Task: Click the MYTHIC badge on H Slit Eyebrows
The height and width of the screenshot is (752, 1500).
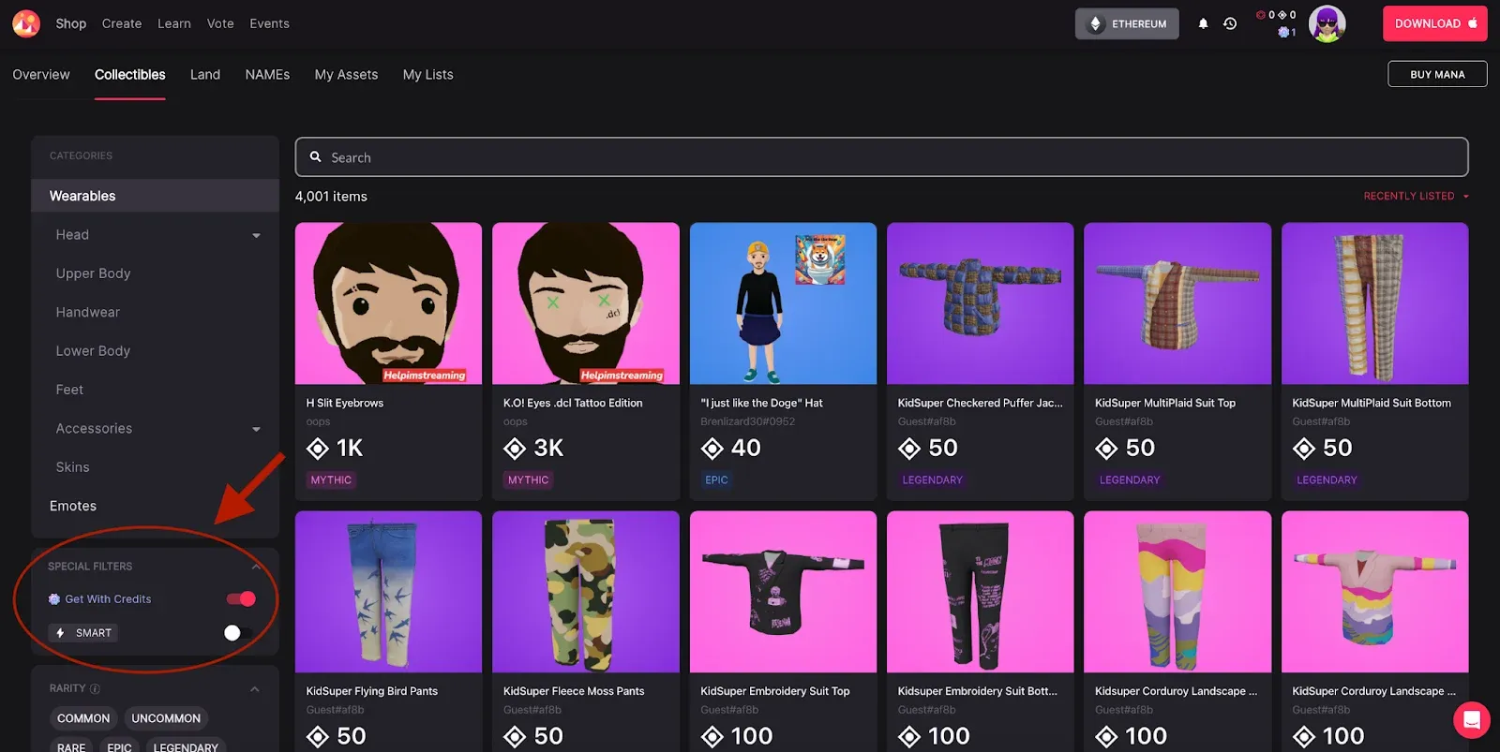Action: point(331,480)
